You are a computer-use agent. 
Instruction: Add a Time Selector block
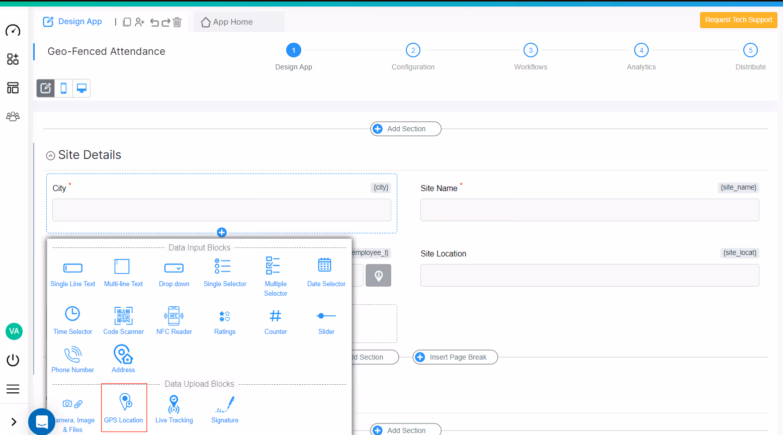73,320
